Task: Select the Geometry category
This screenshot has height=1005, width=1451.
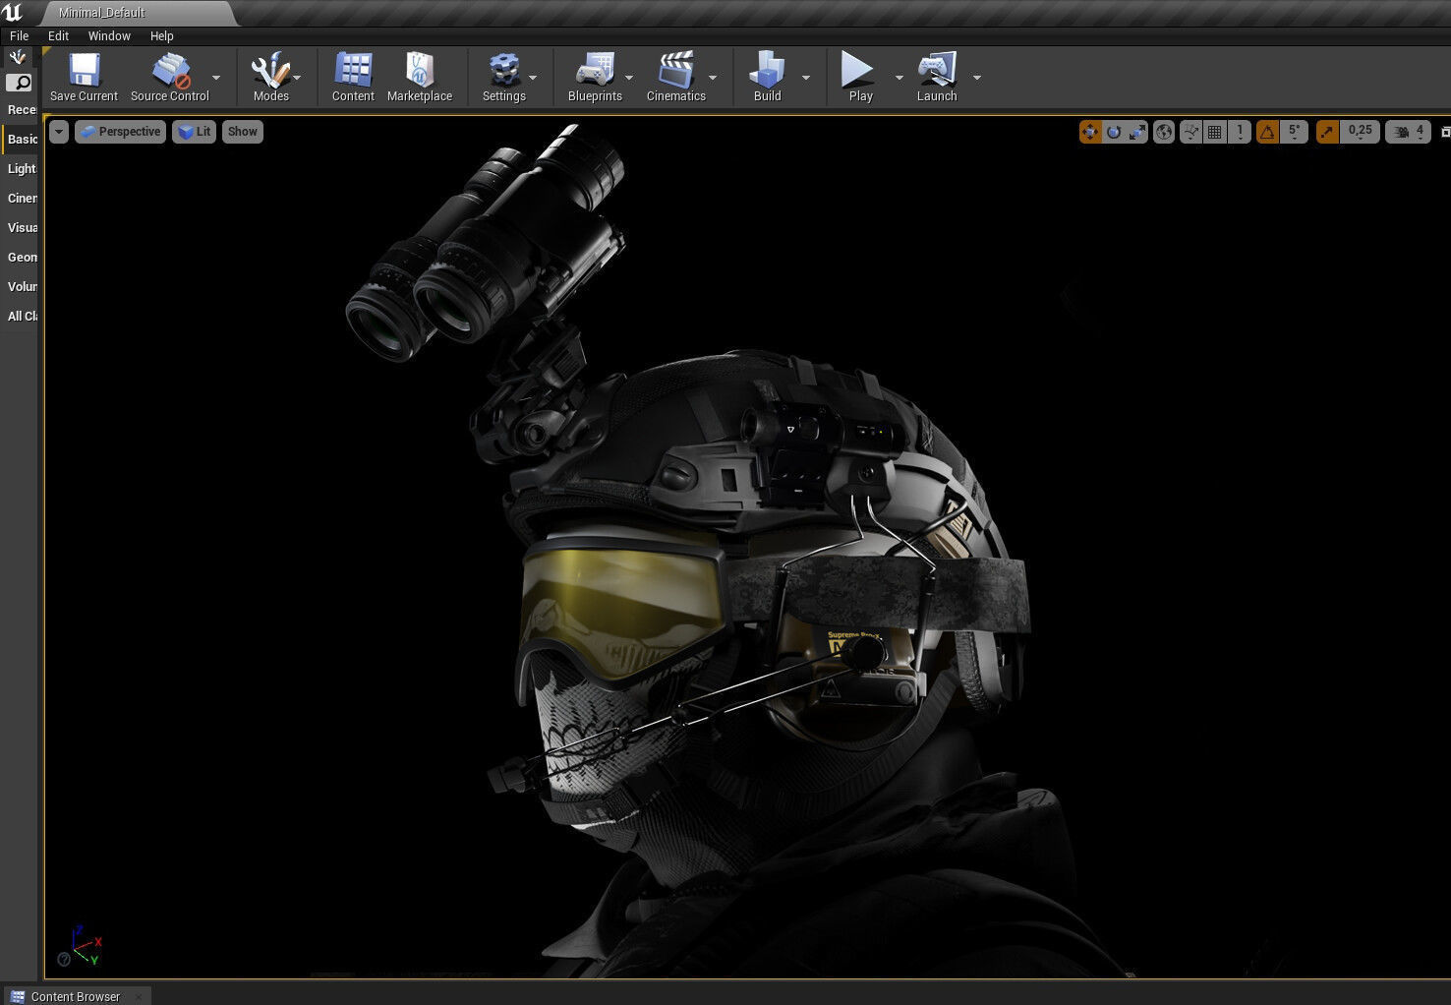Action: pyautogui.click(x=20, y=257)
